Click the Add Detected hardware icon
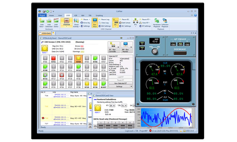The image size is (237, 142). (x=49, y=23)
